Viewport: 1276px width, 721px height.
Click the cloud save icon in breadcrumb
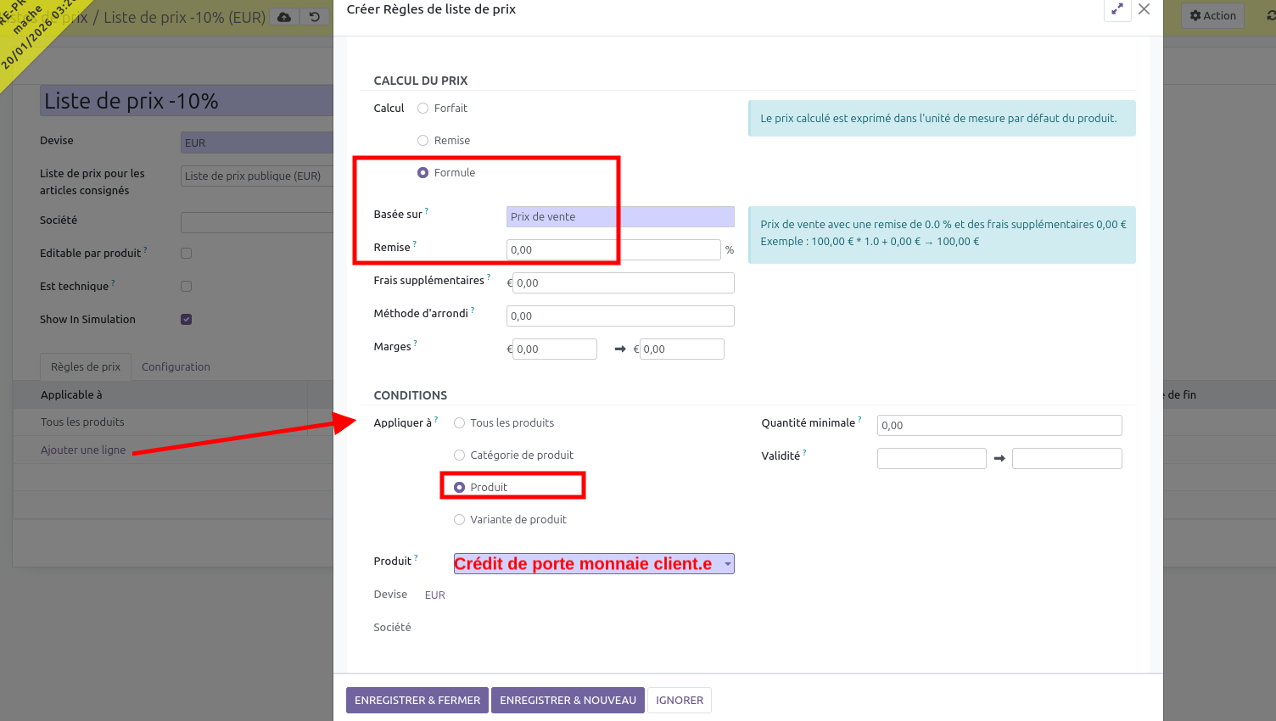pyautogui.click(x=284, y=17)
